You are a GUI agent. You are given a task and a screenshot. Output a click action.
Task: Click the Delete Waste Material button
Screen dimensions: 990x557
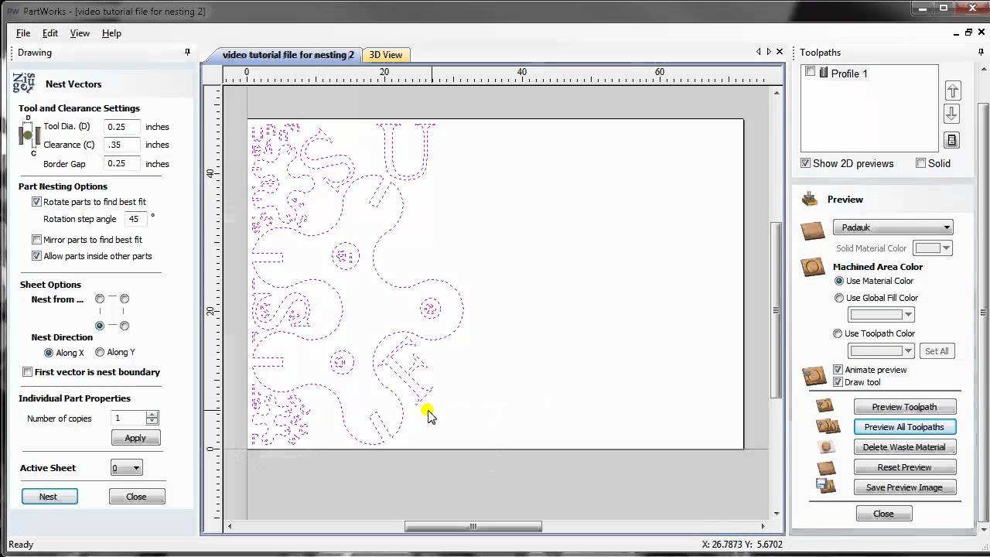pos(905,447)
